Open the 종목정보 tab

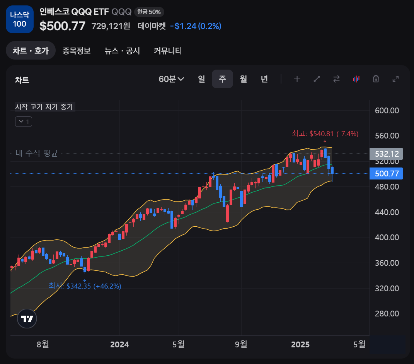77,51
